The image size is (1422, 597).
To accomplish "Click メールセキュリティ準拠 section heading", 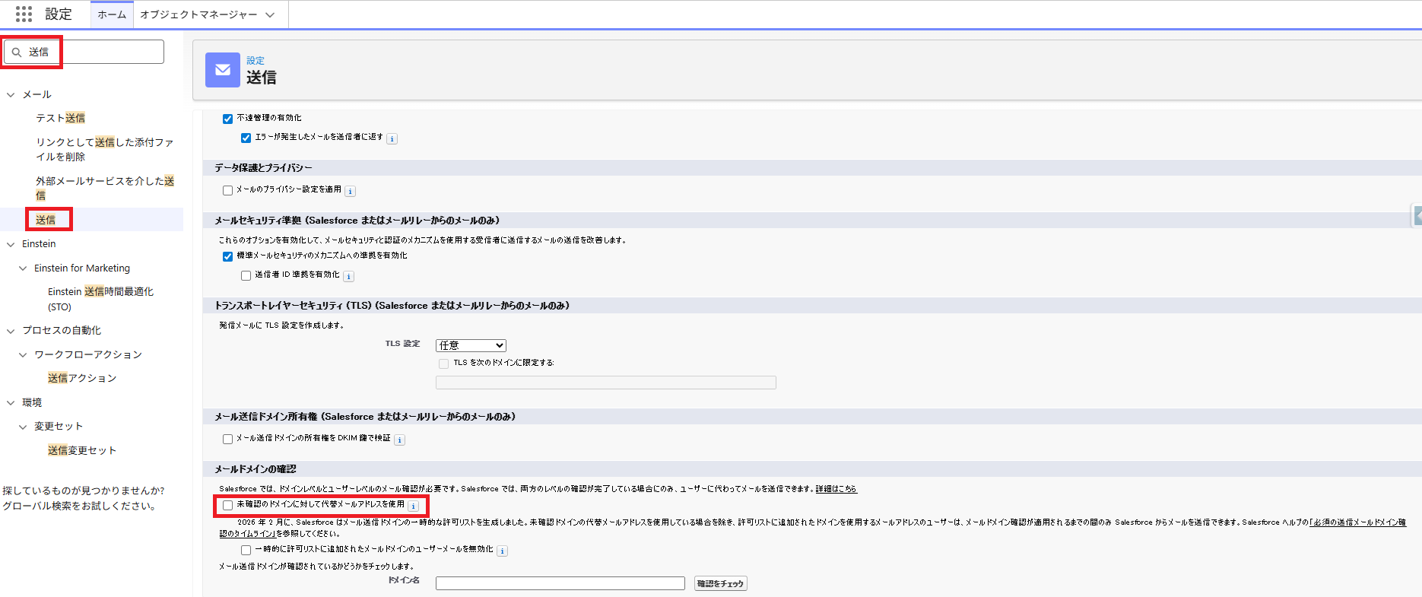I will 357,221.
